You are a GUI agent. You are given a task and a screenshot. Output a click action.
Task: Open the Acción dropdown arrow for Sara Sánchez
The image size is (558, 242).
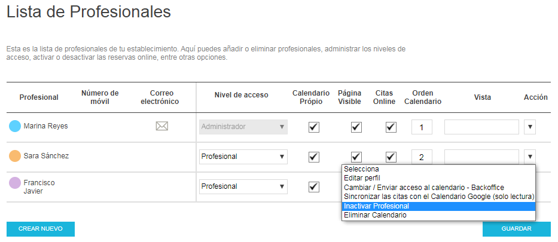click(x=530, y=157)
